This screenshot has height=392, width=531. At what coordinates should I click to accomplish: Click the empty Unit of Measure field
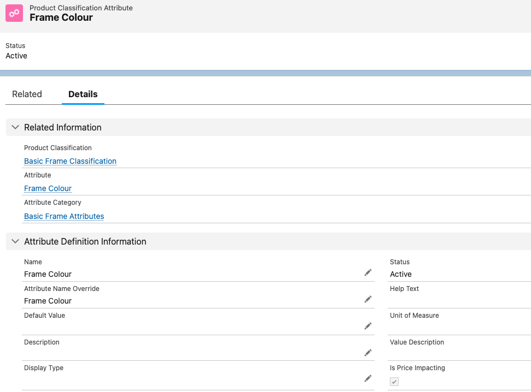coord(459,327)
